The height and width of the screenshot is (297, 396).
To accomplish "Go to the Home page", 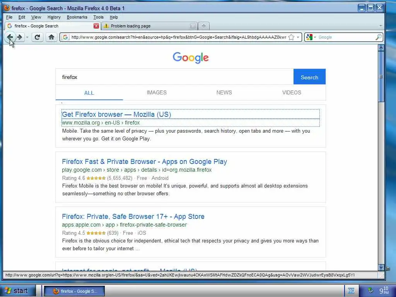I will (51, 38).
